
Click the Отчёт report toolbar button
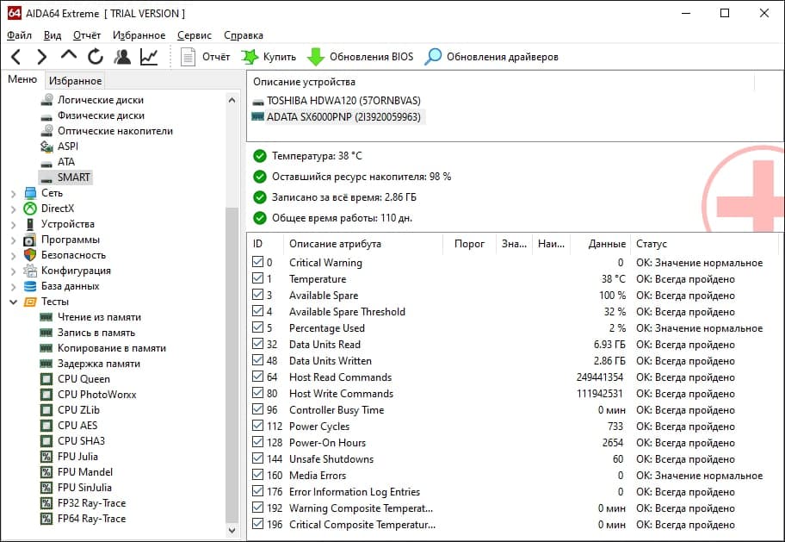[x=205, y=57]
